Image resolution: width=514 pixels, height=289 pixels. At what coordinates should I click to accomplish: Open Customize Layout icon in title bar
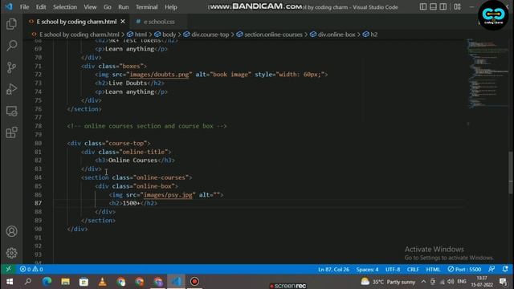[x=457, y=7]
